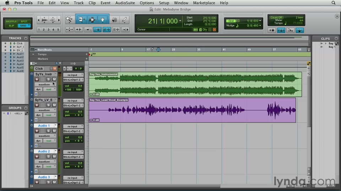Open the AudioSuite menu

click(125, 3)
